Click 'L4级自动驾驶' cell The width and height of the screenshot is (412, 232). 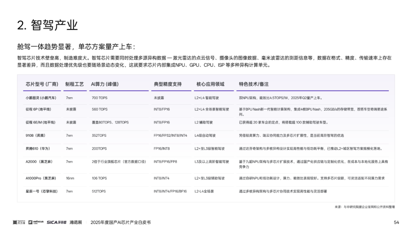pyautogui.click(x=205, y=135)
